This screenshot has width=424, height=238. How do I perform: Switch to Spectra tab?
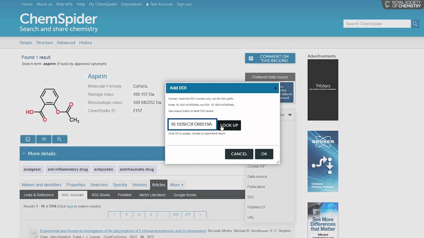coord(120,185)
